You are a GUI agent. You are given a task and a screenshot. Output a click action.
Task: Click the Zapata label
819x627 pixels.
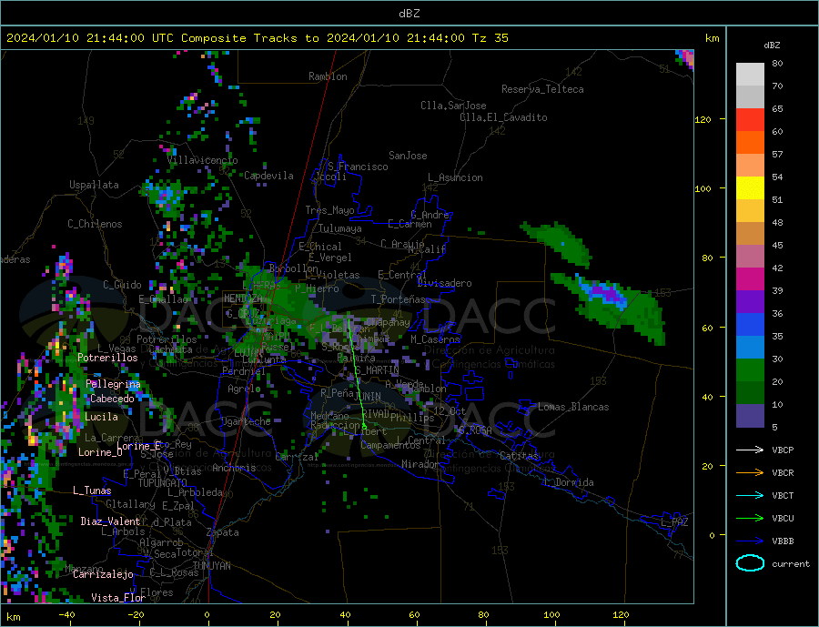click(x=223, y=532)
